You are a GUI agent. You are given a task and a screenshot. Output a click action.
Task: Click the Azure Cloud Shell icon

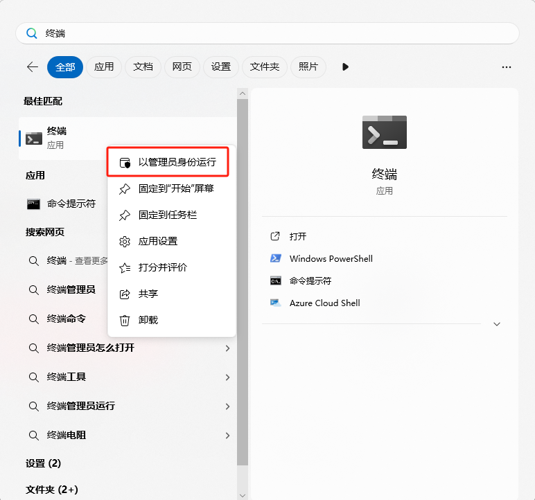(x=276, y=303)
